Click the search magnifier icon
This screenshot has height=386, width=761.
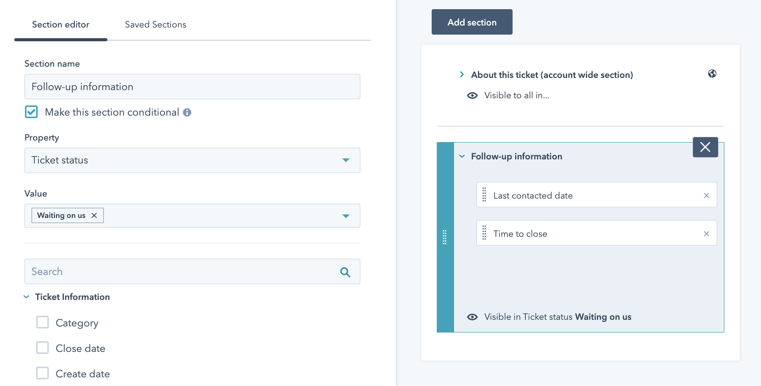345,272
